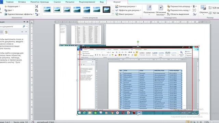The height and width of the screenshot is (123, 219).
Task: Expand the Reset Picture dropdown arrow
Action: coord(39,14)
